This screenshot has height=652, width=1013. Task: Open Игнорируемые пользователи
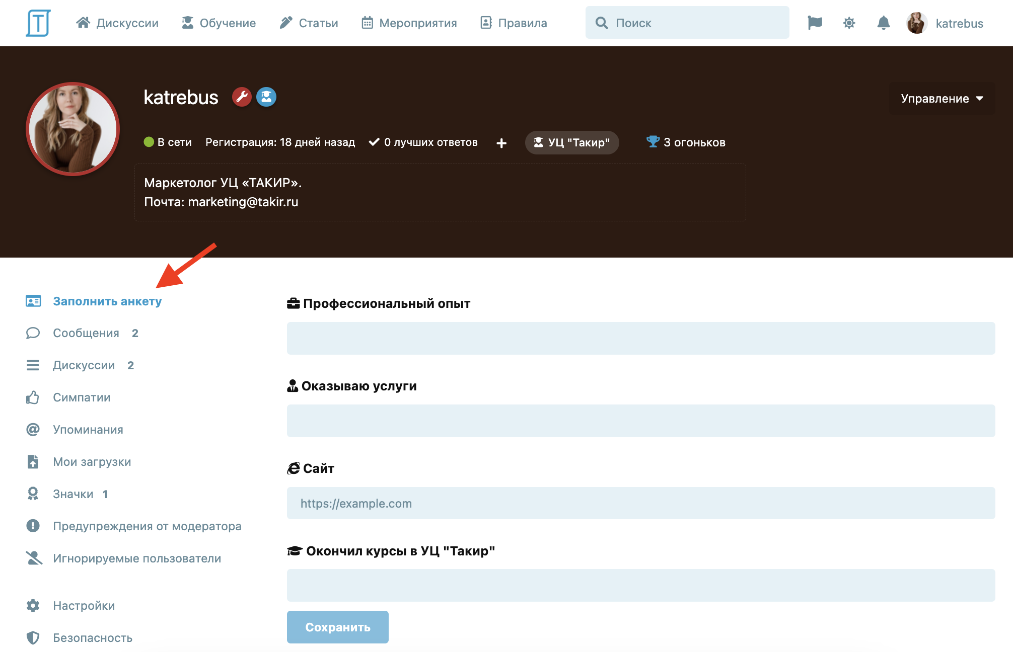point(137,558)
